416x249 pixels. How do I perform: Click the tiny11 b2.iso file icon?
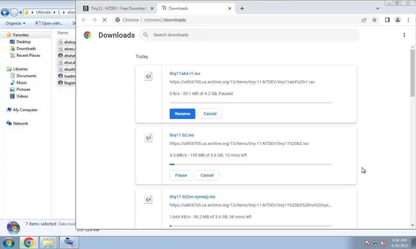pos(148,138)
